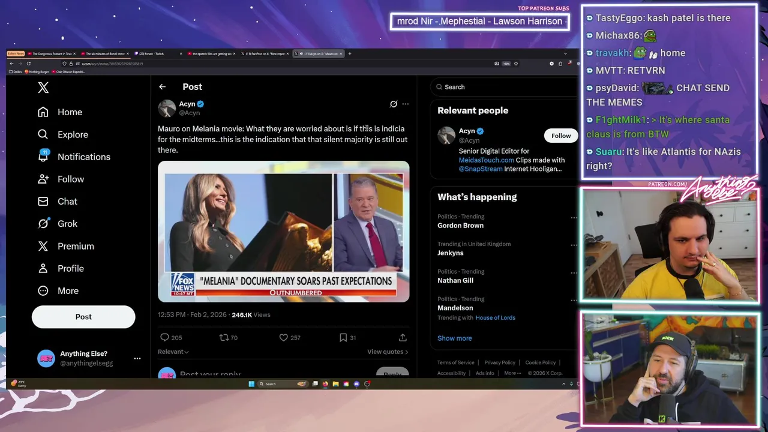Click the repost icon with 70
The image size is (768, 432).
coord(224,338)
